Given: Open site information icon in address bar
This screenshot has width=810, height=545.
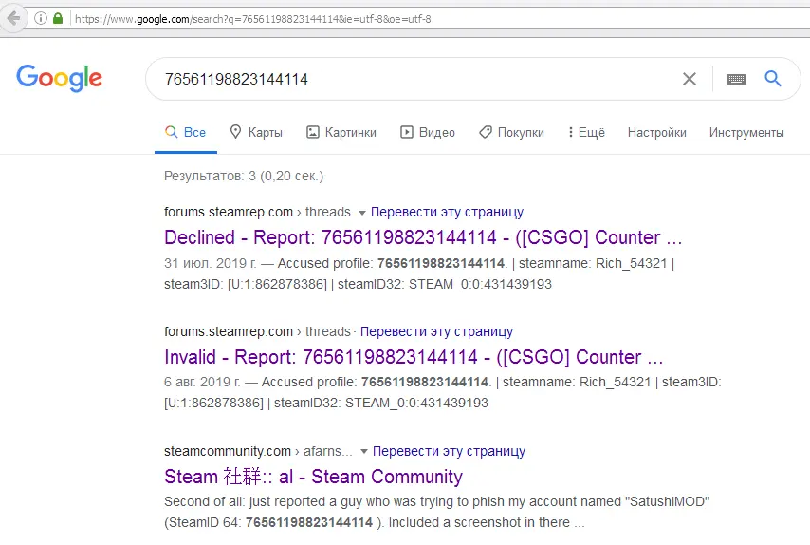Looking at the screenshot, I should pos(41,19).
